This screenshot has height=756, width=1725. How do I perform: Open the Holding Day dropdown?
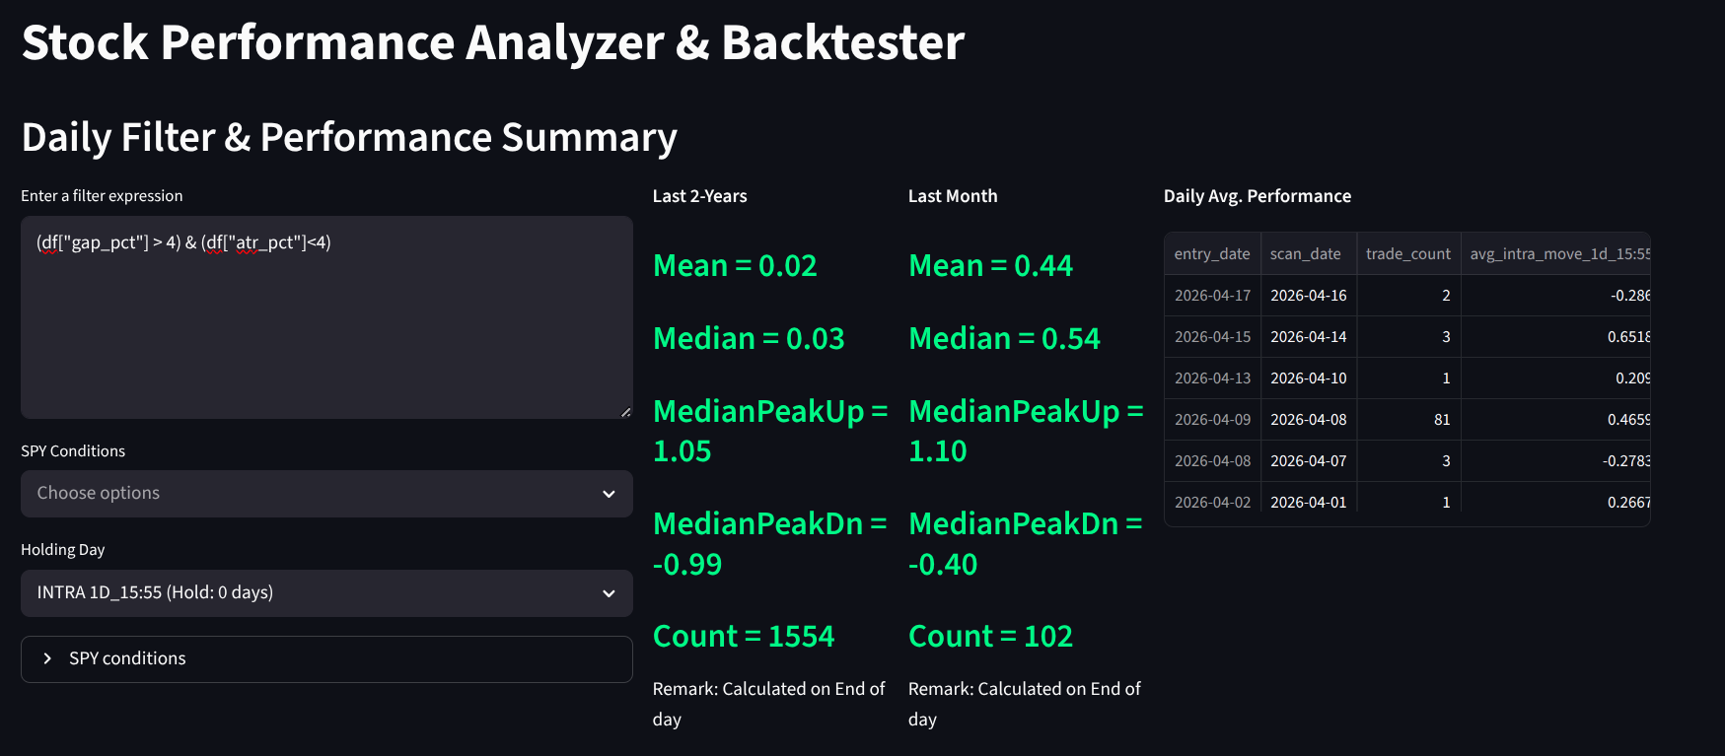pos(306,592)
